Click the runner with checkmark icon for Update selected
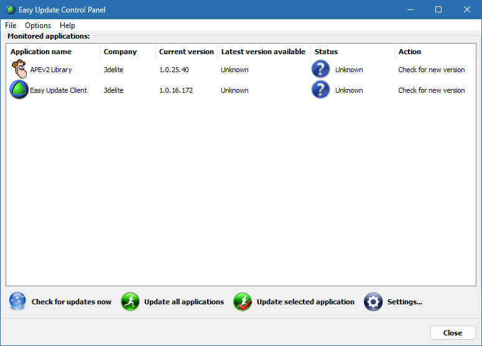The width and height of the screenshot is (482, 346). coord(243,301)
